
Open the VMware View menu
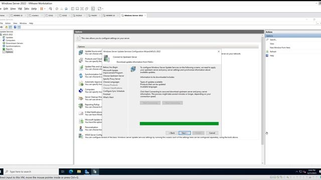pyautogui.click(x=13, y=9)
